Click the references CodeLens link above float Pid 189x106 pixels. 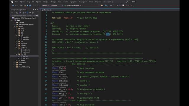[59, 66]
